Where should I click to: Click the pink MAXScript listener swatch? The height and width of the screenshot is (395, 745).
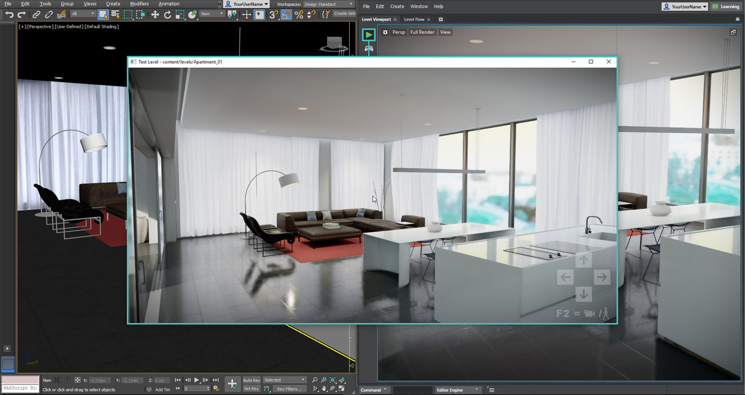point(20,380)
